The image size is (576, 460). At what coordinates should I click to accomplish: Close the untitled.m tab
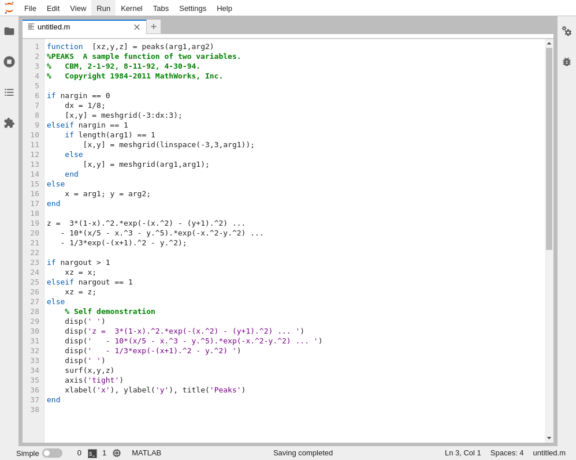tap(137, 27)
